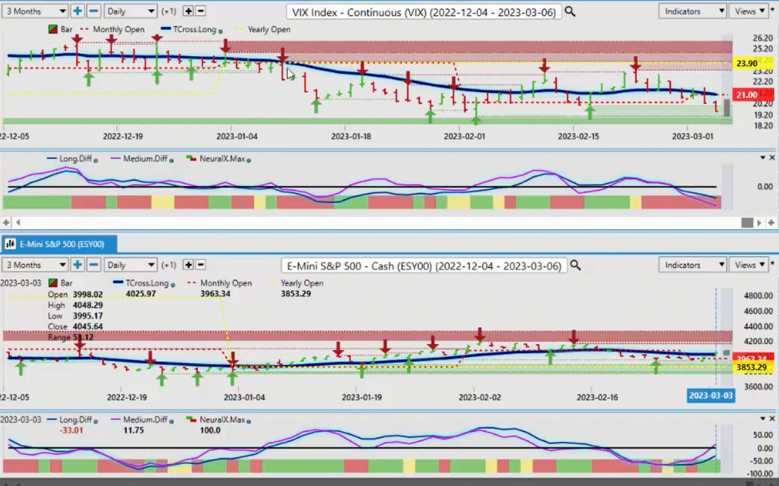Toggle TCross.Long legend on VIX chart
The image size is (779, 486).
coord(189,30)
